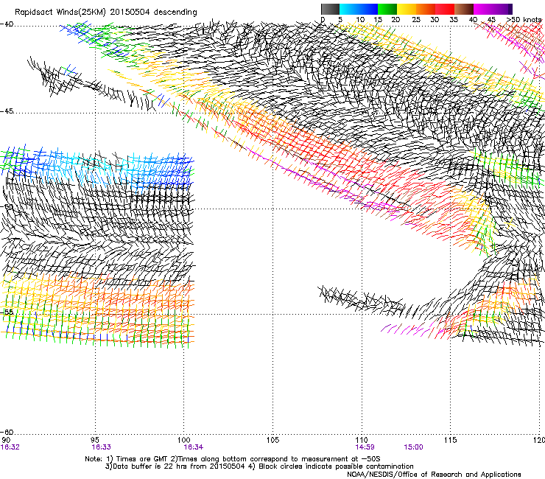
Task: Click the brown 35-40 knots legend swatch
Action: [464, 9]
